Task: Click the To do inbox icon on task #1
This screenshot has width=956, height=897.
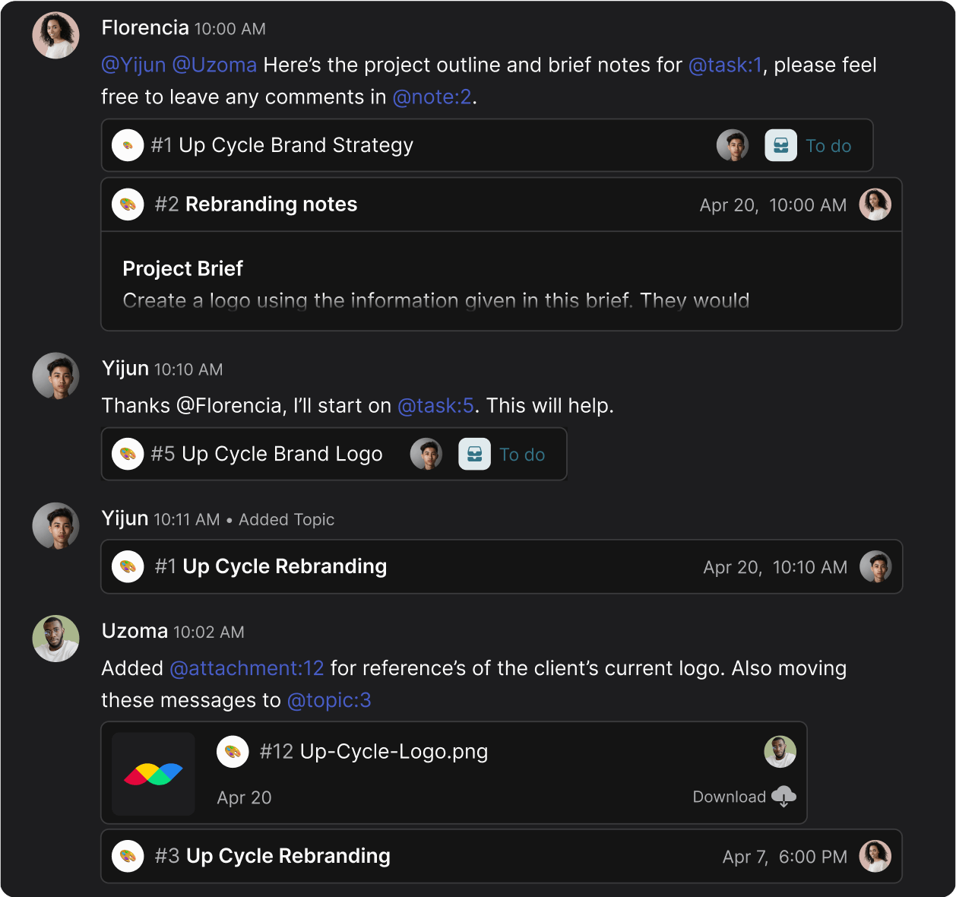Action: tap(780, 145)
